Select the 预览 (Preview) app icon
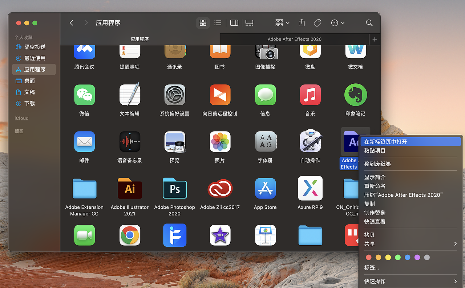Viewport: 465px width, 288px height. click(175, 142)
